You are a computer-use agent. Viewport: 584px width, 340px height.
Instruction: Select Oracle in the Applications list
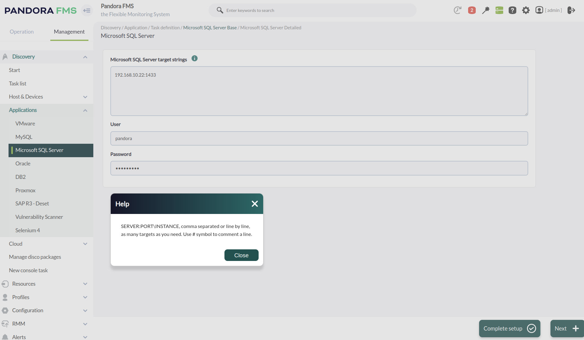23,164
